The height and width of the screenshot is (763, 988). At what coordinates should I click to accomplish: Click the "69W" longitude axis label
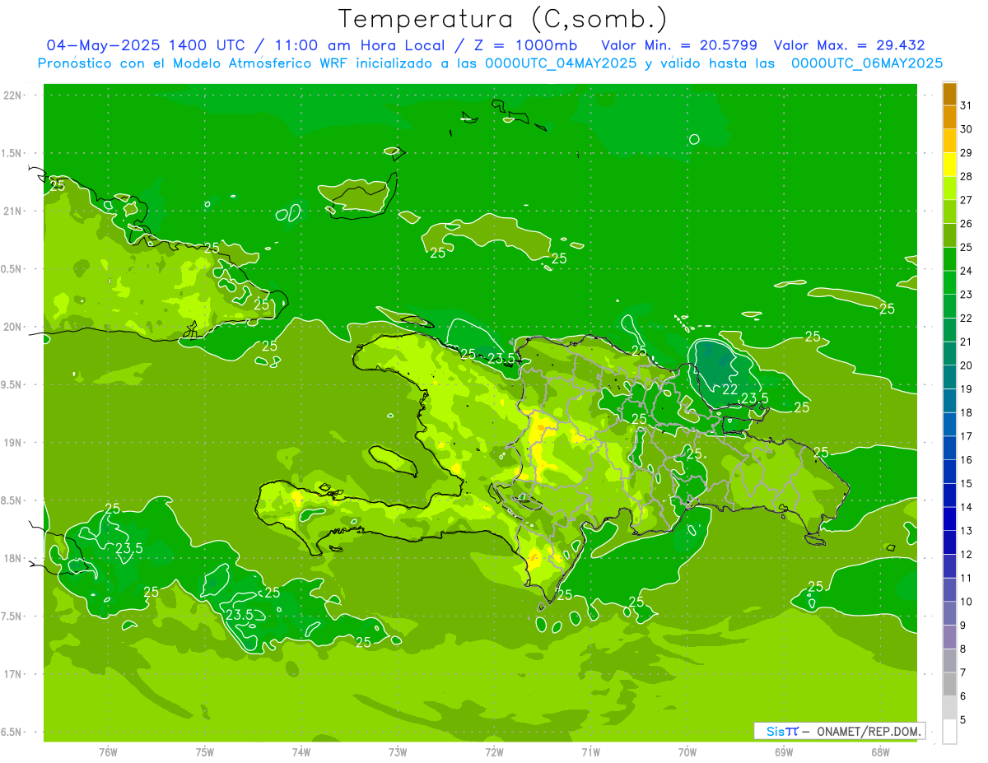[x=784, y=752]
